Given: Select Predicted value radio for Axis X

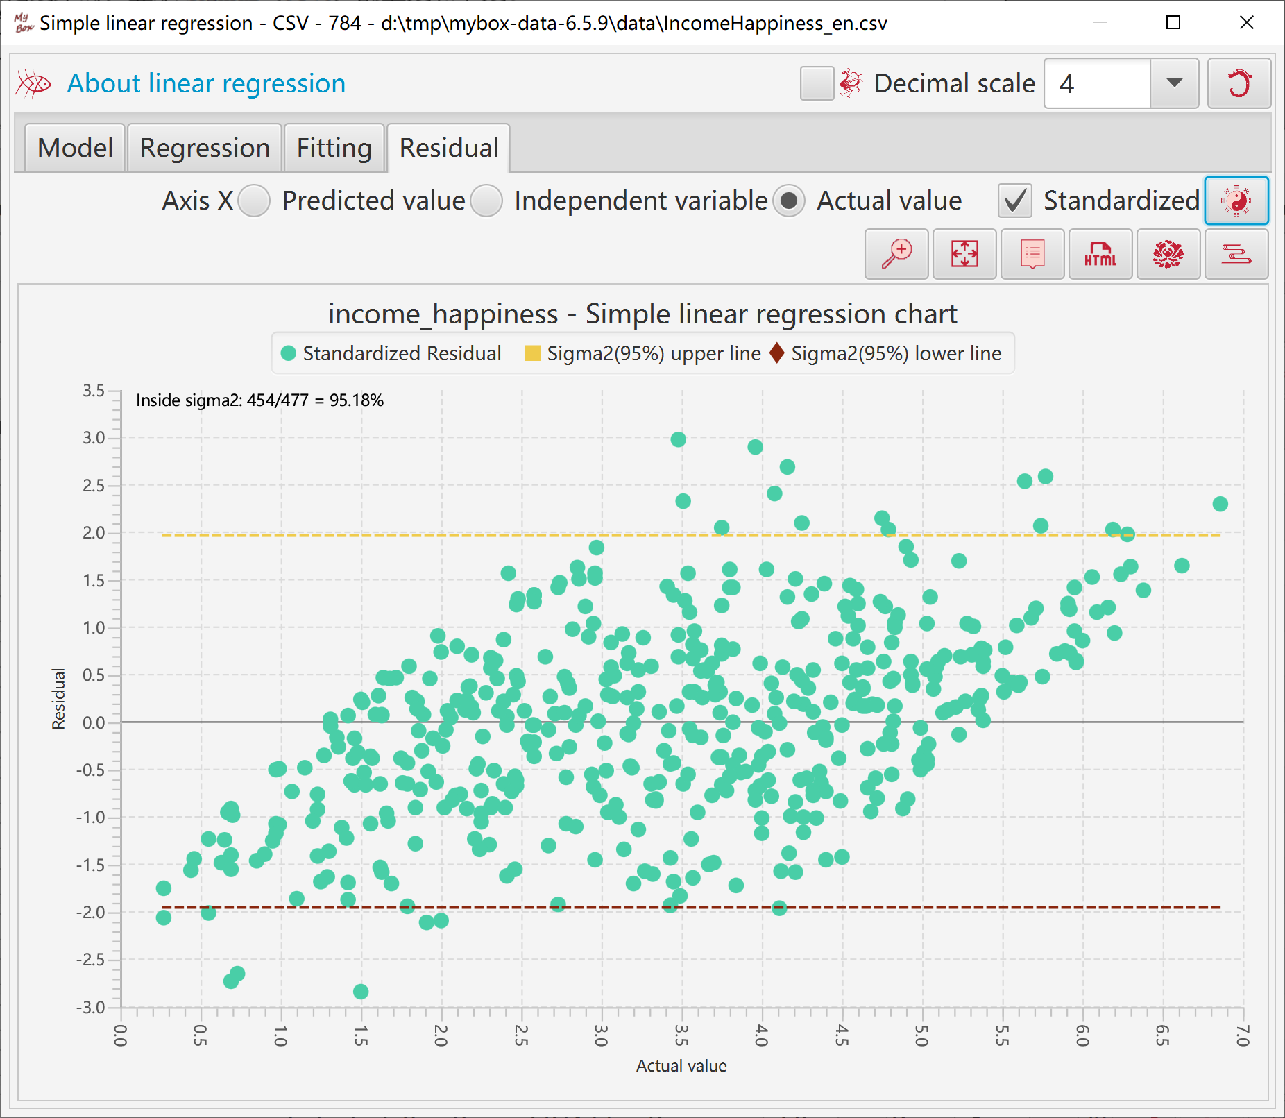Looking at the screenshot, I should click(x=254, y=201).
